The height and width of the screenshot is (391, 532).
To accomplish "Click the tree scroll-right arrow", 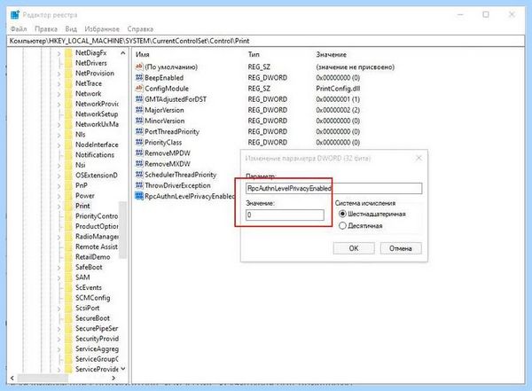I will (113, 378).
